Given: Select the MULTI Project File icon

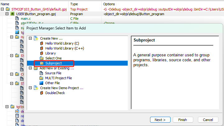Looking at the screenshot, I should tap(42, 78).
